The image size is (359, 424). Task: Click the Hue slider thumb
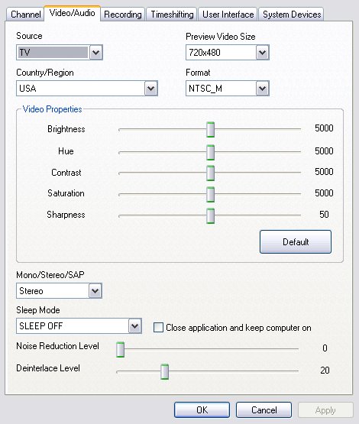[210, 152]
